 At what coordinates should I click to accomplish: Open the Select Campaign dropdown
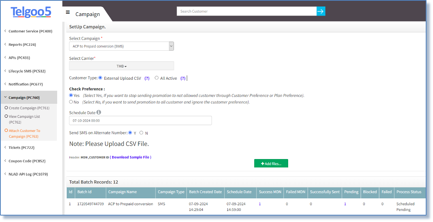122,46
